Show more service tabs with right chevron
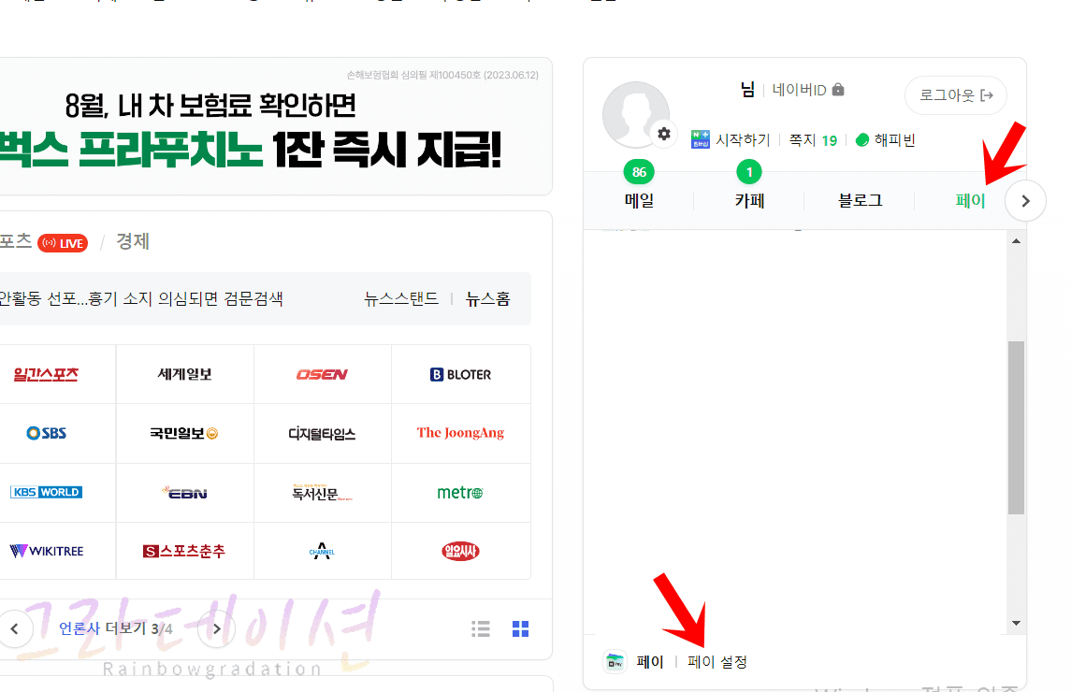 (x=1025, y=201)
